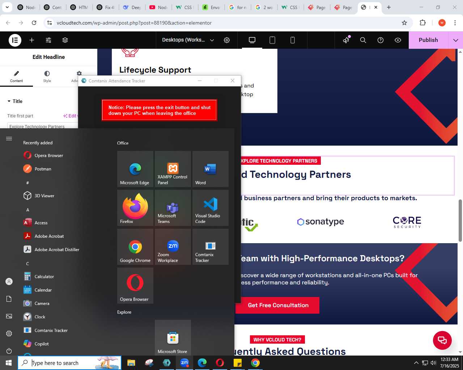This screenshot has width=463, height=370.
Task: Open What's New megaphone icon
Action: [x=347, y=40]
